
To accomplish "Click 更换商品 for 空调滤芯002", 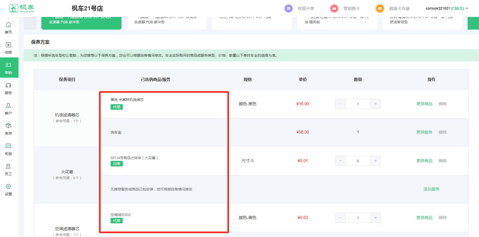I will coord(424,218).
